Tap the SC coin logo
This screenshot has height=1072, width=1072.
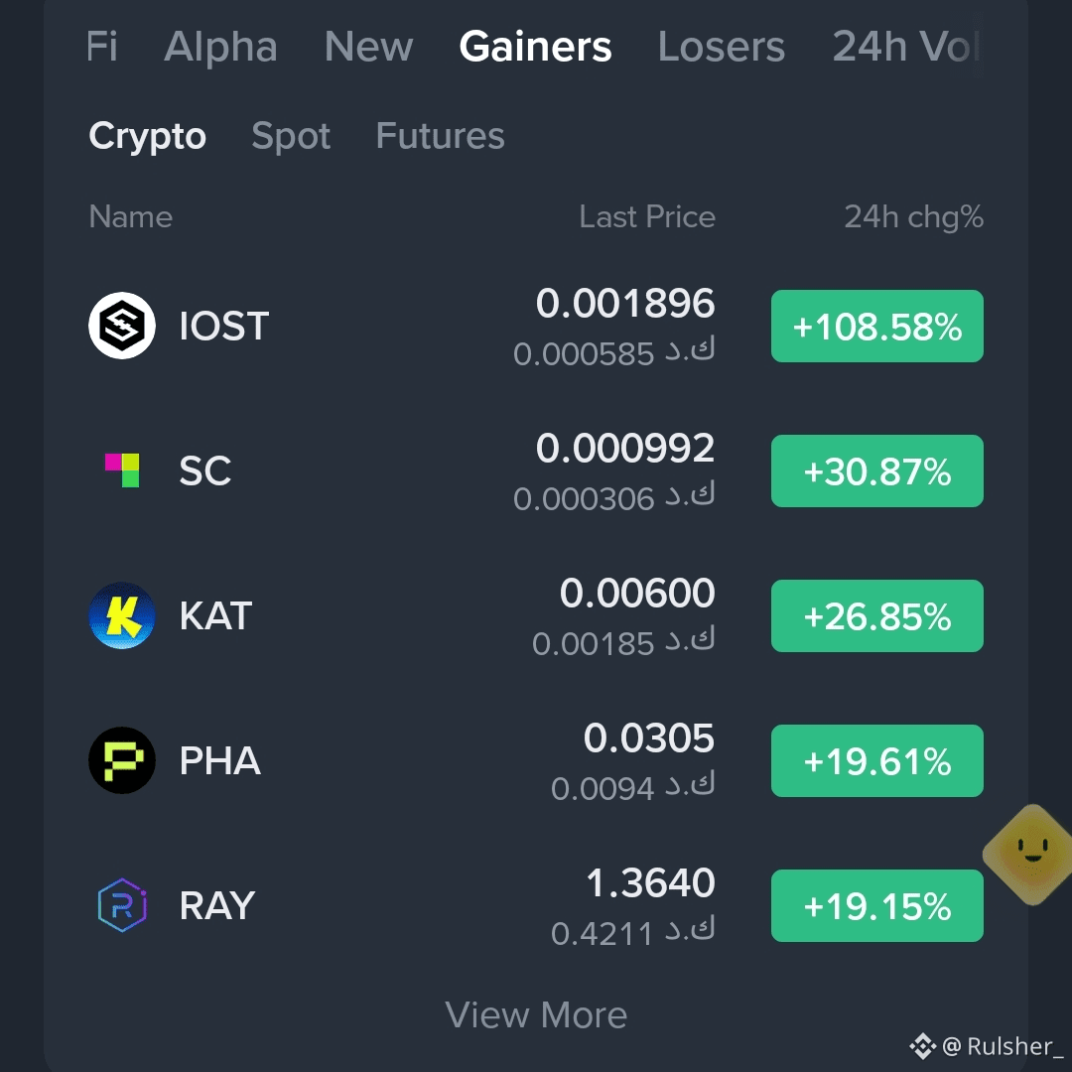(122, 470)
